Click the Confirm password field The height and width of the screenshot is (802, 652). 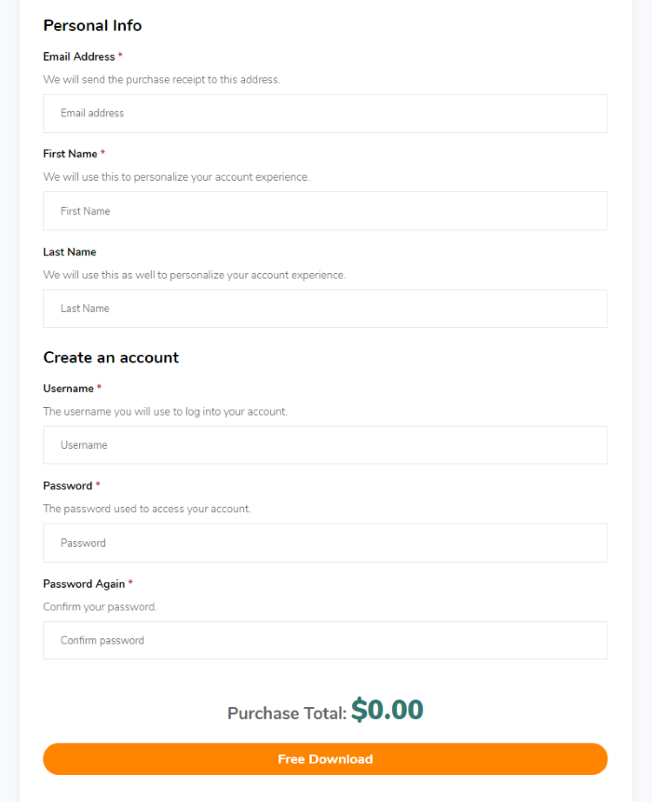(325, 641)
